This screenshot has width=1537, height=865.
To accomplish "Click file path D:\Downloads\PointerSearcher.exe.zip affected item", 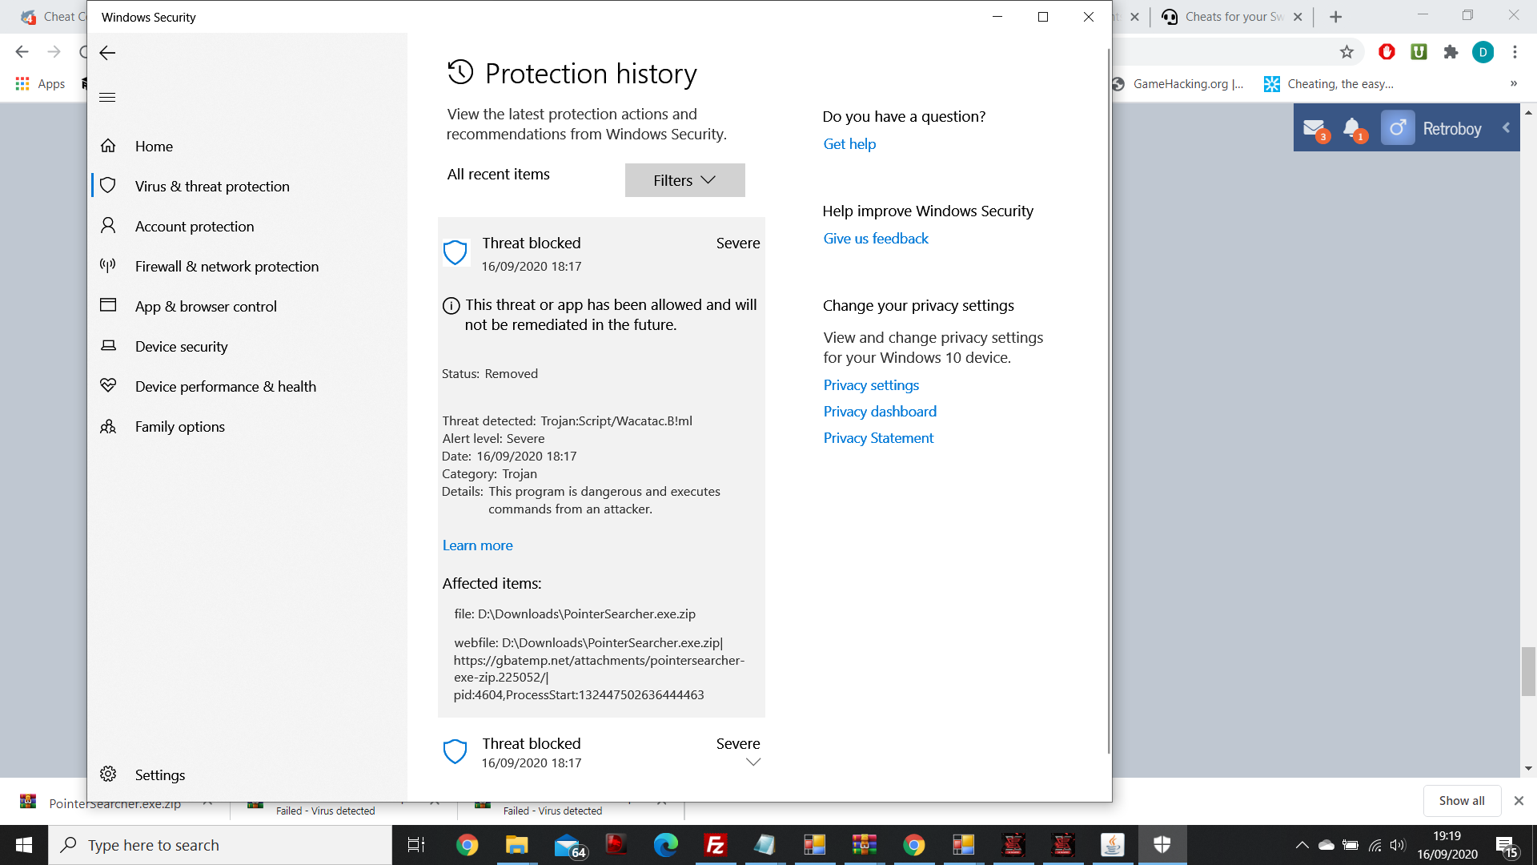I will 575,614.
